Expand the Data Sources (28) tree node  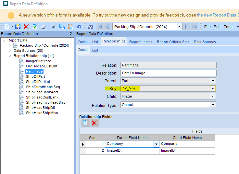tap(9, 51)
